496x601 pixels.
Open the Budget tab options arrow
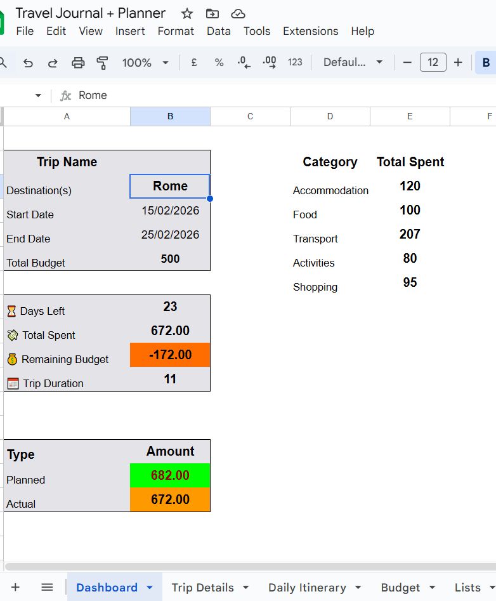click(x=432, y=587)
